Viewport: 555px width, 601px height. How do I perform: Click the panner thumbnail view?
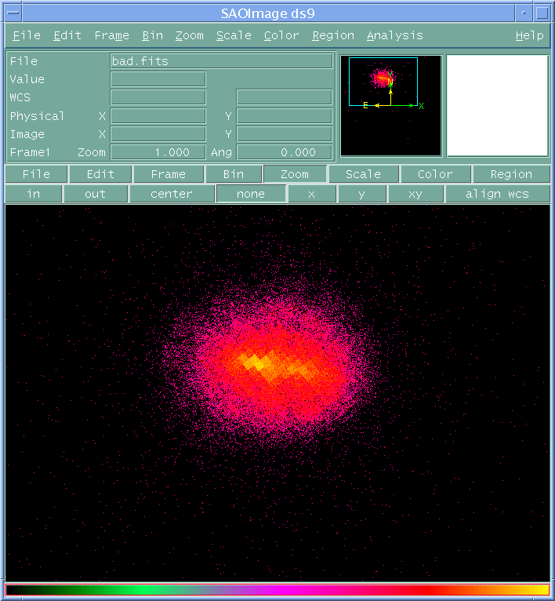(x=391, y=106)
